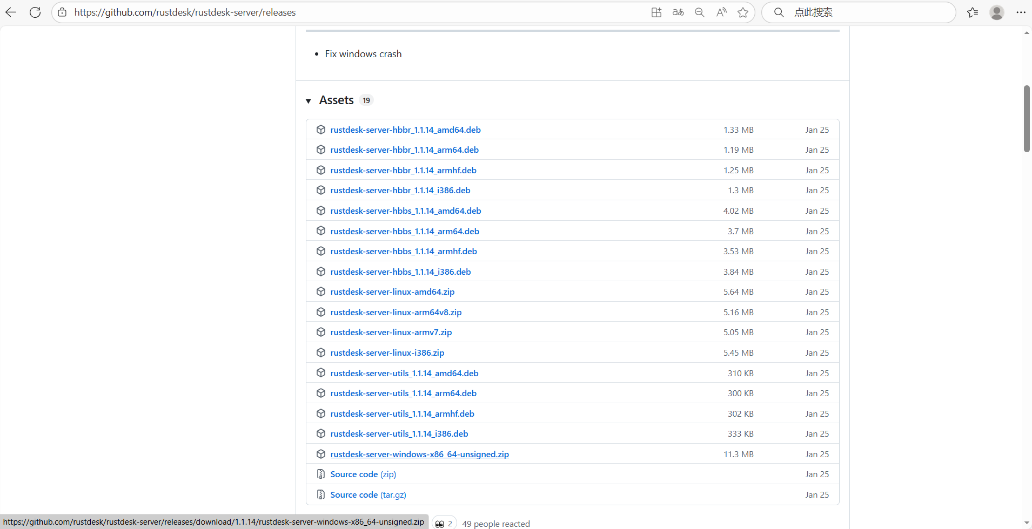Click package icon beside hbbs armhf.deb
Image resolution: width=1032 pixels, height=529 pixels.
click(321, 251)
